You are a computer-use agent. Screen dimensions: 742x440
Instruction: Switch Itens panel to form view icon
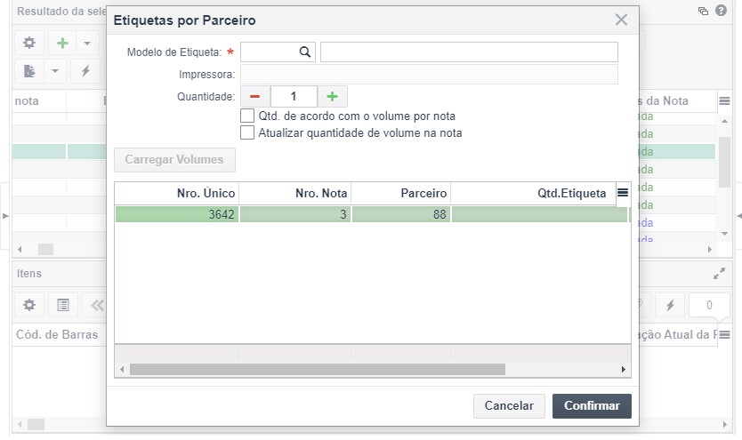pos(63,305)
